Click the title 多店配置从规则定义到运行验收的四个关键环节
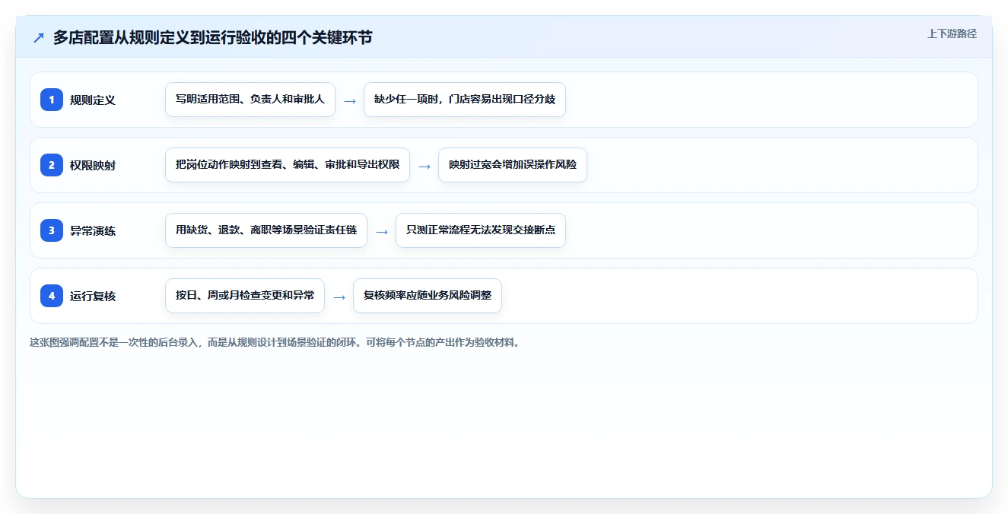Screen dimensions: 1008x514 [213, 38]
